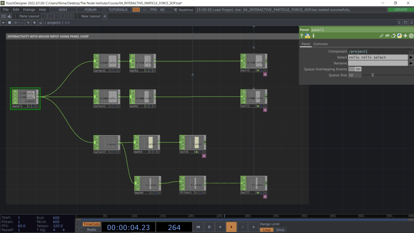Open the Select parameter menu arrow
414x233 pixels.
(x=411, y=57)
